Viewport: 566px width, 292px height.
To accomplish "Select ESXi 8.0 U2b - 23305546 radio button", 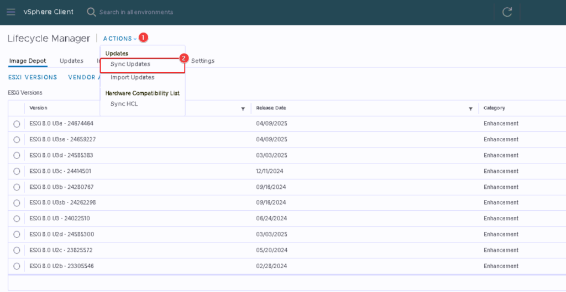I will coord(17,267).
